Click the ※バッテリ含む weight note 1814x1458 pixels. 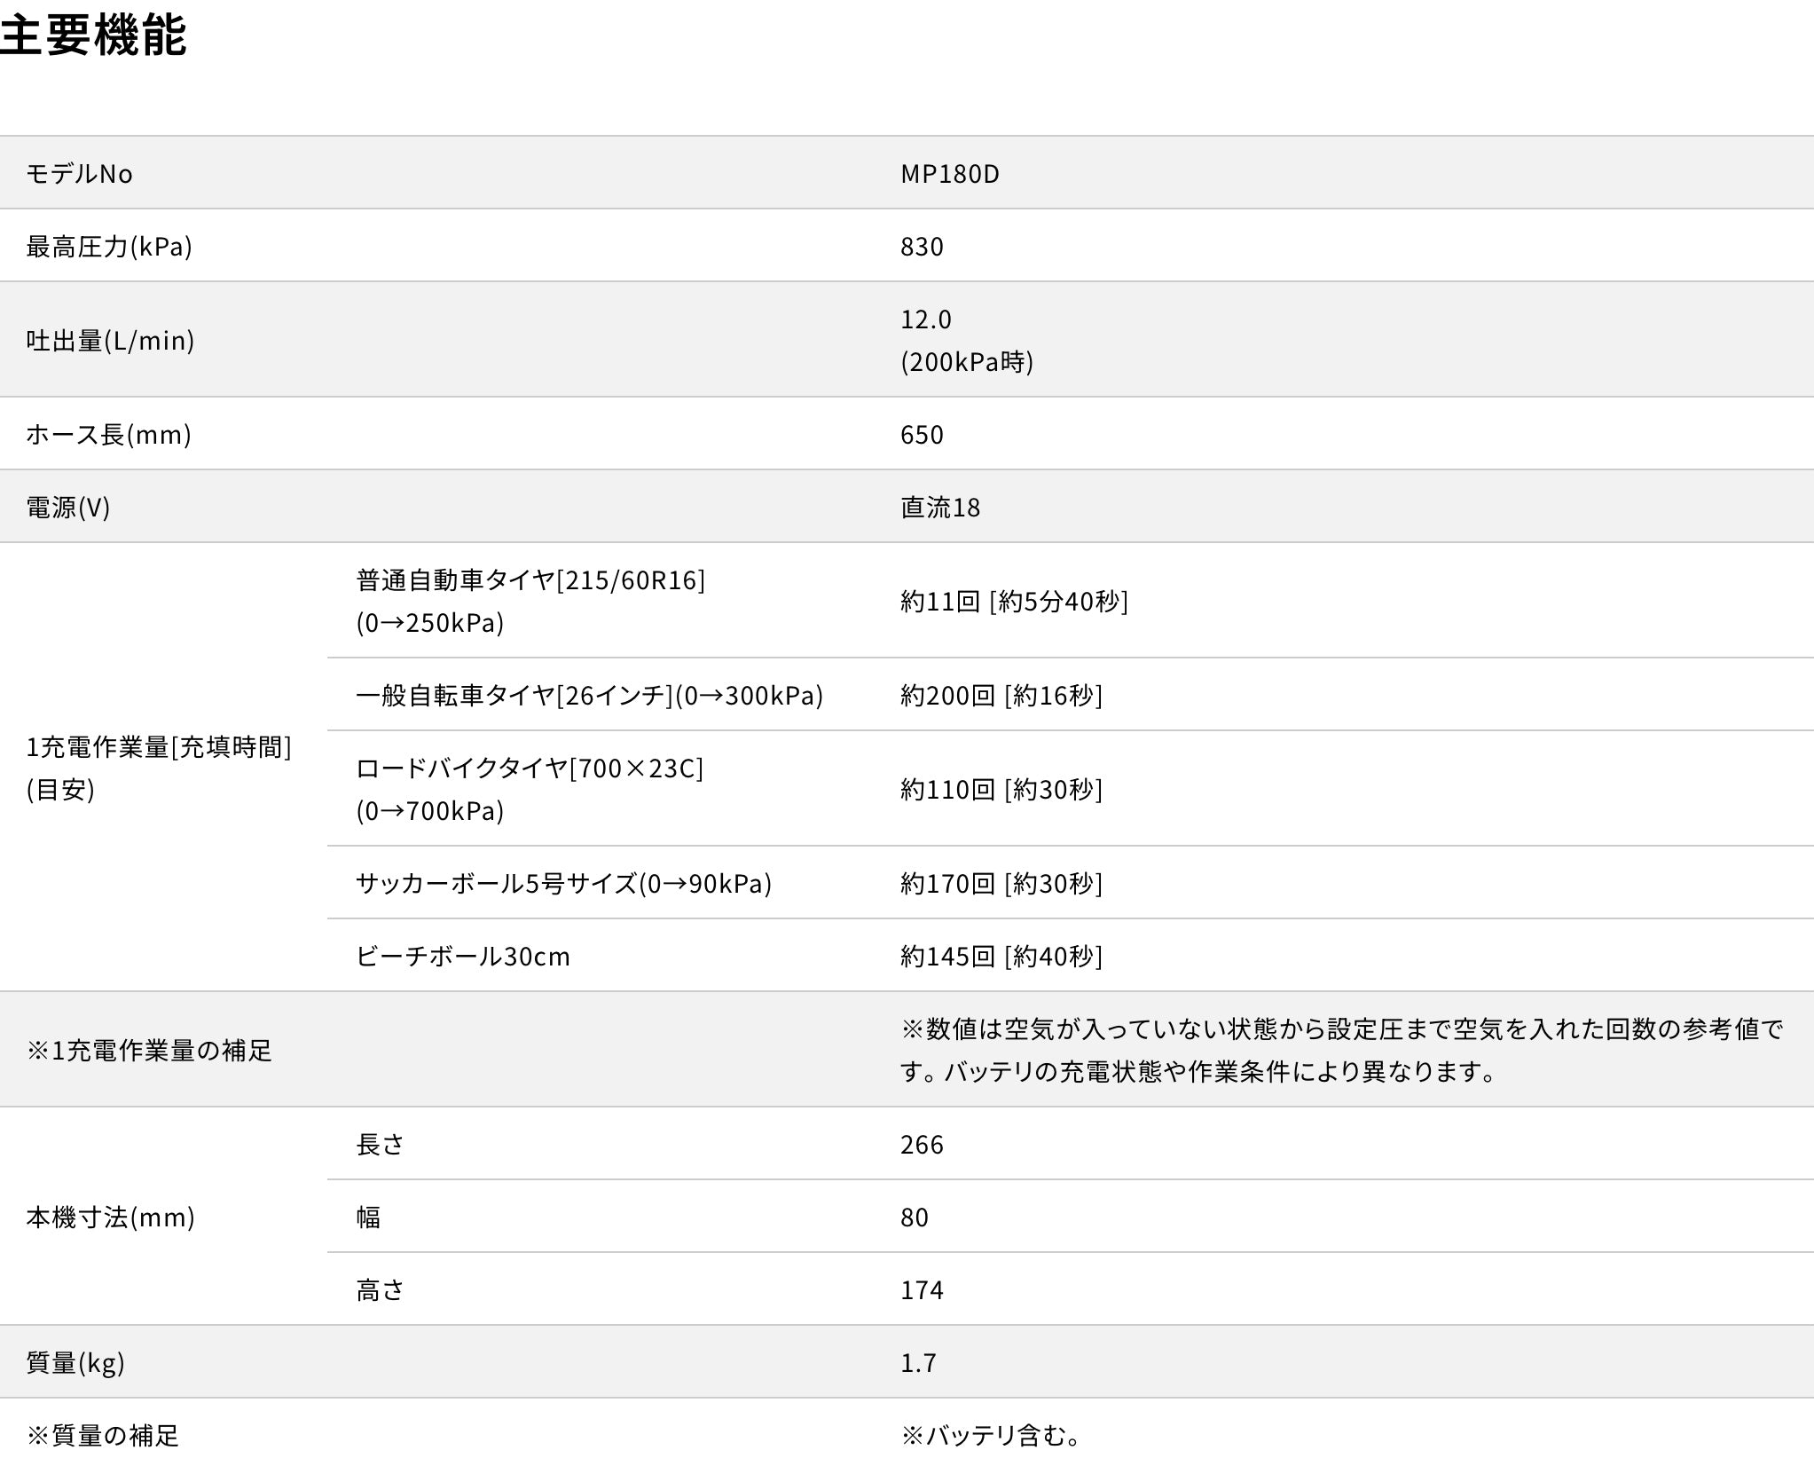pyautogui.click(x=989, y=1435)
